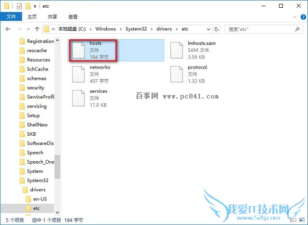Screen dimensions: 308x225
Task: Refresh the etc folder view
Action: (x=216, y=29)
